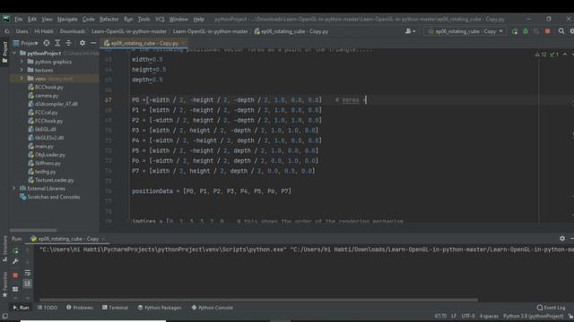Open the Event Log
This screenshot has height=322, width=574.
[x=551, y=308]
